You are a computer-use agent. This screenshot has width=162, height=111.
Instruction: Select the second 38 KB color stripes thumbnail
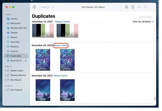point(67,31)
